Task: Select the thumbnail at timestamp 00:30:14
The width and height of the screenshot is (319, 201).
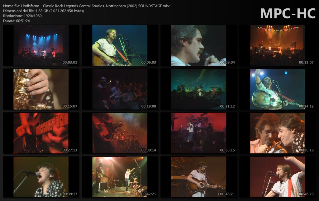Action: click(x=120, y=133)
